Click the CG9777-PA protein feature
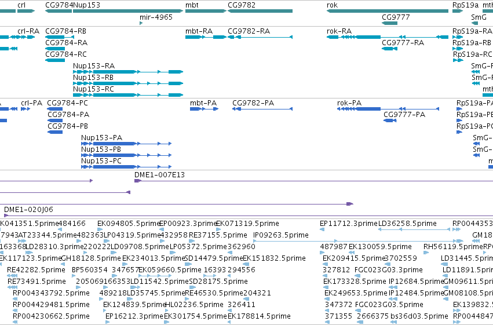The width and height of the screenshot is (493, 325). [x=390, y=120]
